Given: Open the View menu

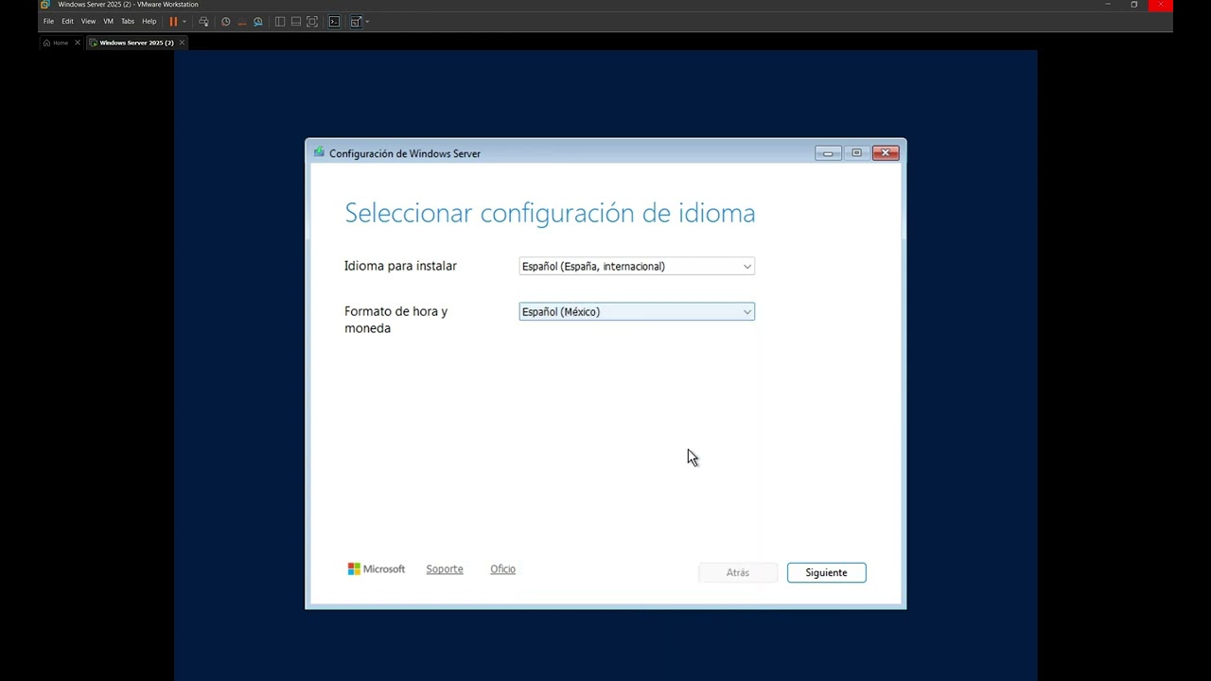Looking at the screenshot, I should (88, 21).
